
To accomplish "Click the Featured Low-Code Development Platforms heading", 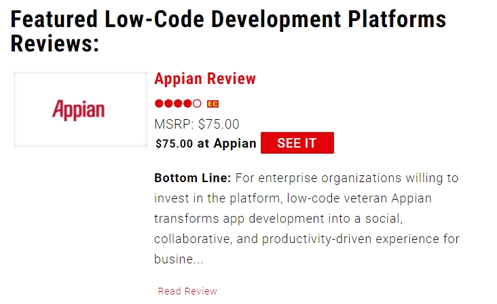I will 228,31.
